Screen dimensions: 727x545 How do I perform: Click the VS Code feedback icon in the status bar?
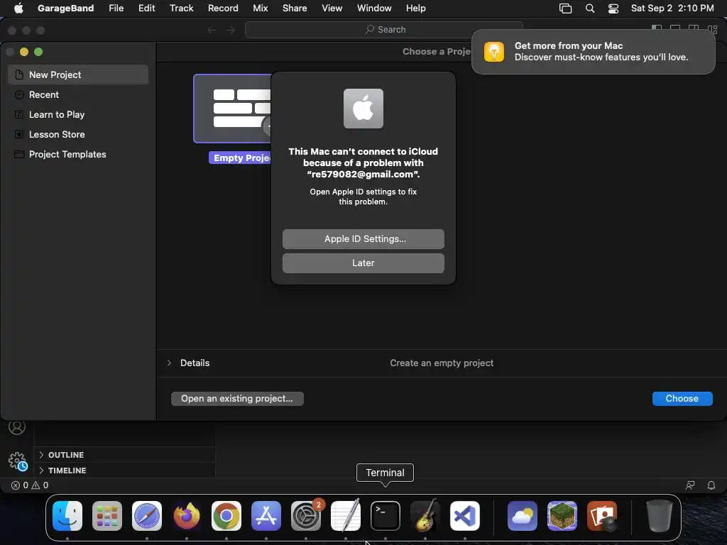click(690, 485)
